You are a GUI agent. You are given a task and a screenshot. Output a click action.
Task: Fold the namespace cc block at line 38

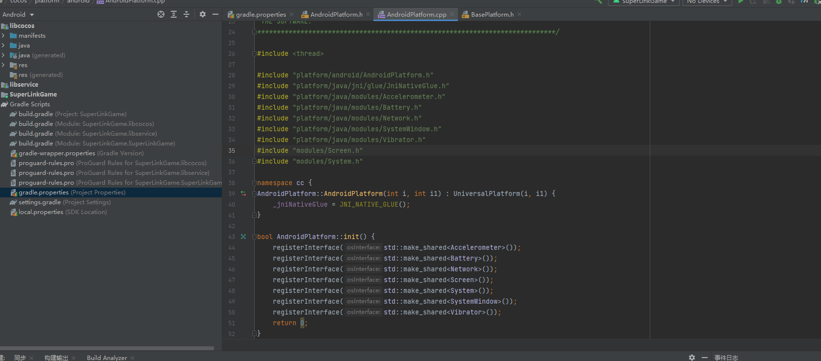254,183
